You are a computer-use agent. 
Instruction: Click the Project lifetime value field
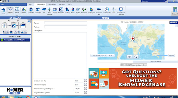[79, 92]
